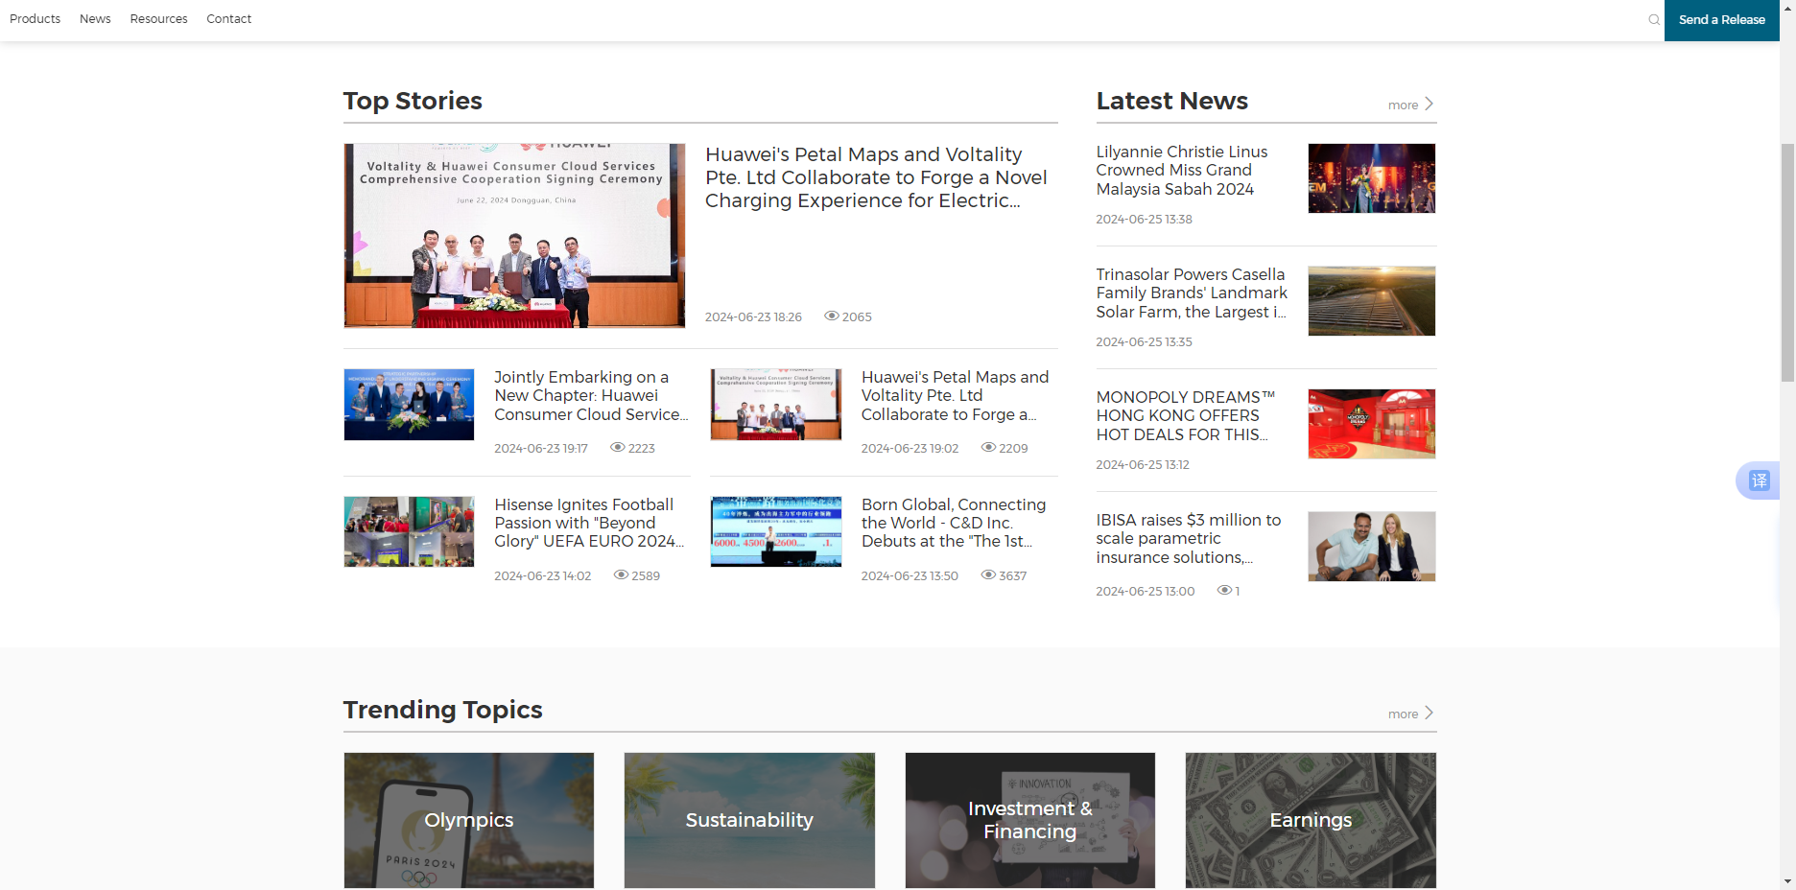Viewport: 1796px width, 890px height.
Task: Click the Send a Release button
Action: (x=1721, y=20)
